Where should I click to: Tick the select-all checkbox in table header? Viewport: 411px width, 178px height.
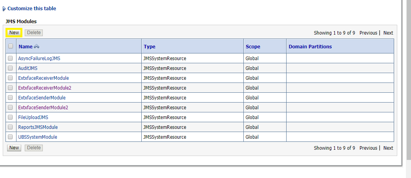coord(11,46)
